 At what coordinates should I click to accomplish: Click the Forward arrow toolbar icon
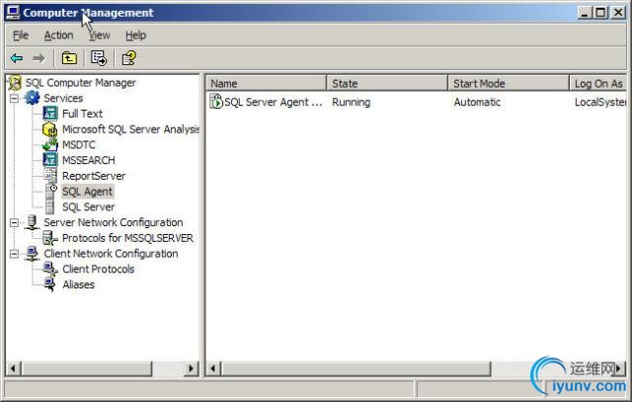[39, 58]
